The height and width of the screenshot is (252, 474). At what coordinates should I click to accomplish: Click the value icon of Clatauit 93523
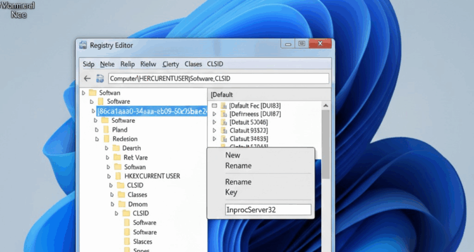pyautogui.click(x=224, y=130)
